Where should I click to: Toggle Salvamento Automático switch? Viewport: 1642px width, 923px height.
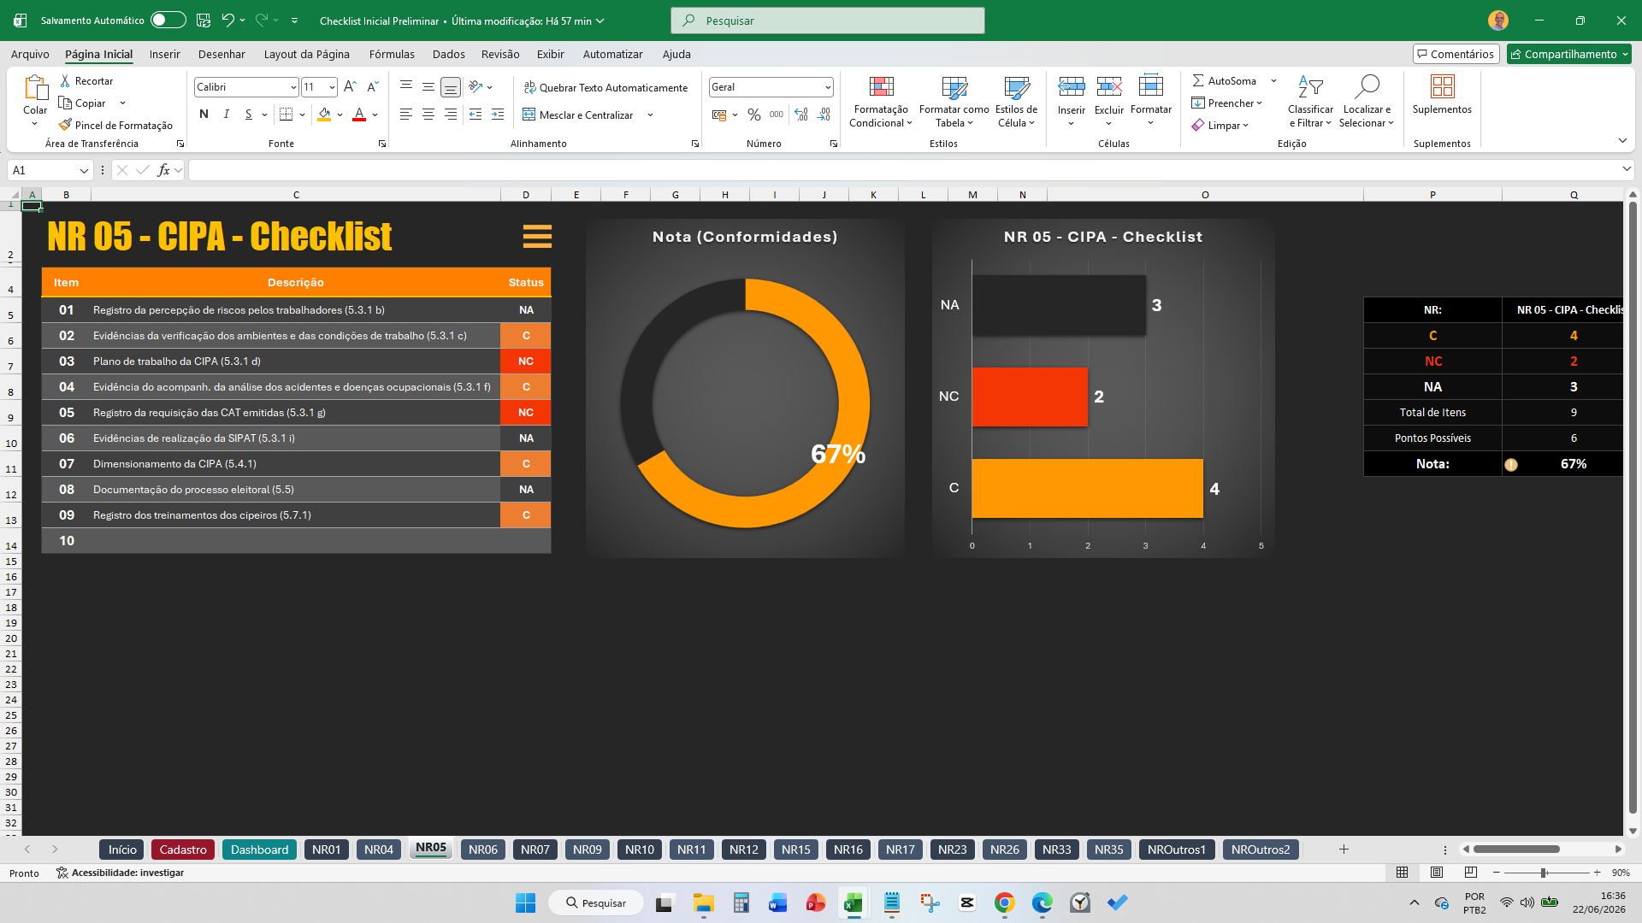click(x=168, y=21)
